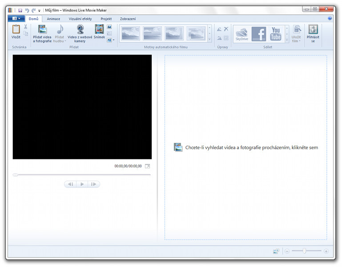Select the second AutoMovie theme thumbnail
This screenshot has height=267, width=342.
(152, 33)
